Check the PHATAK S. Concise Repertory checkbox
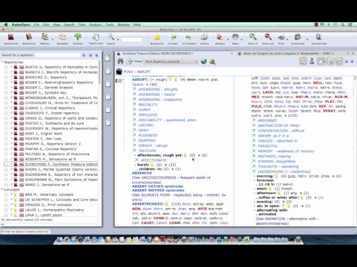The height and width of the screenshot is (267, 357). (x=6, y=149)
